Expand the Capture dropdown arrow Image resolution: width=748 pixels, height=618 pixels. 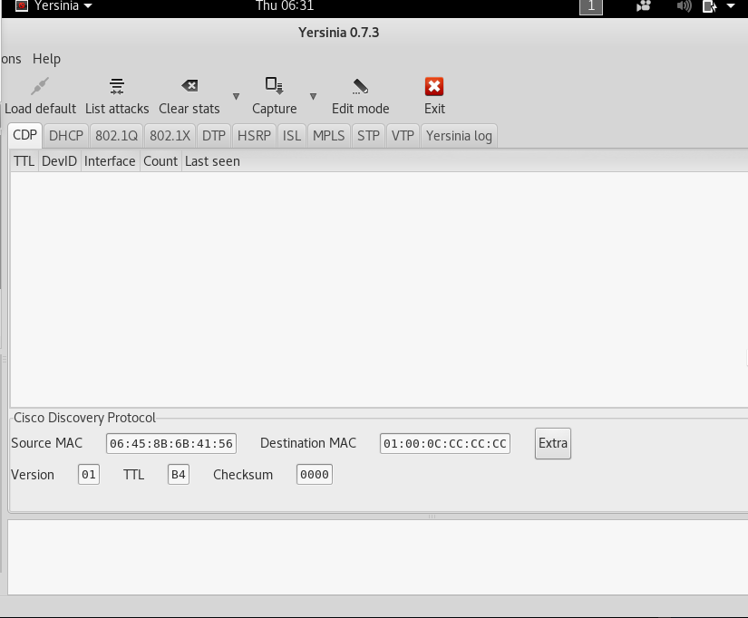pyautogui.click(x=313, y=96)
